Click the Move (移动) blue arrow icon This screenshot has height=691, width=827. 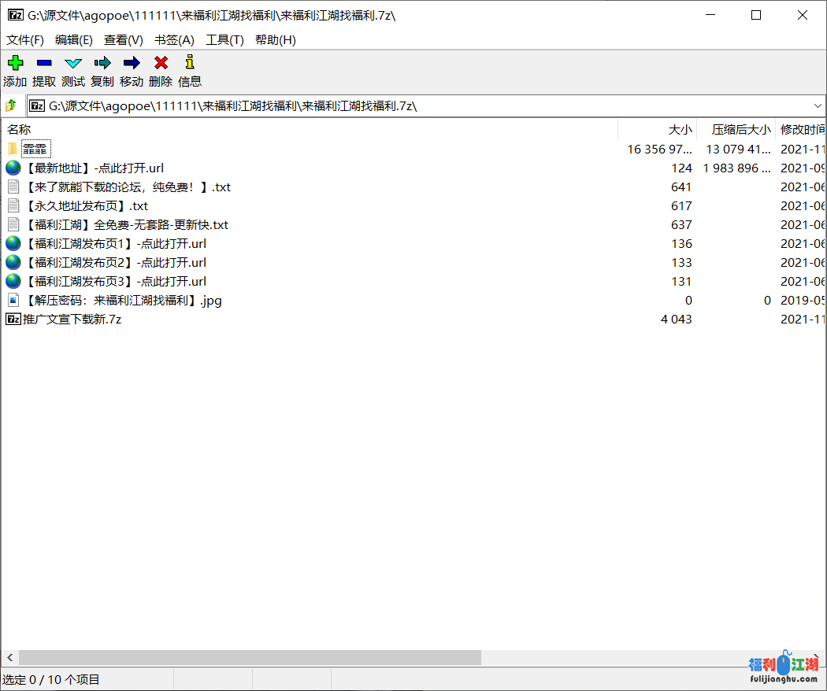point(132,63)
